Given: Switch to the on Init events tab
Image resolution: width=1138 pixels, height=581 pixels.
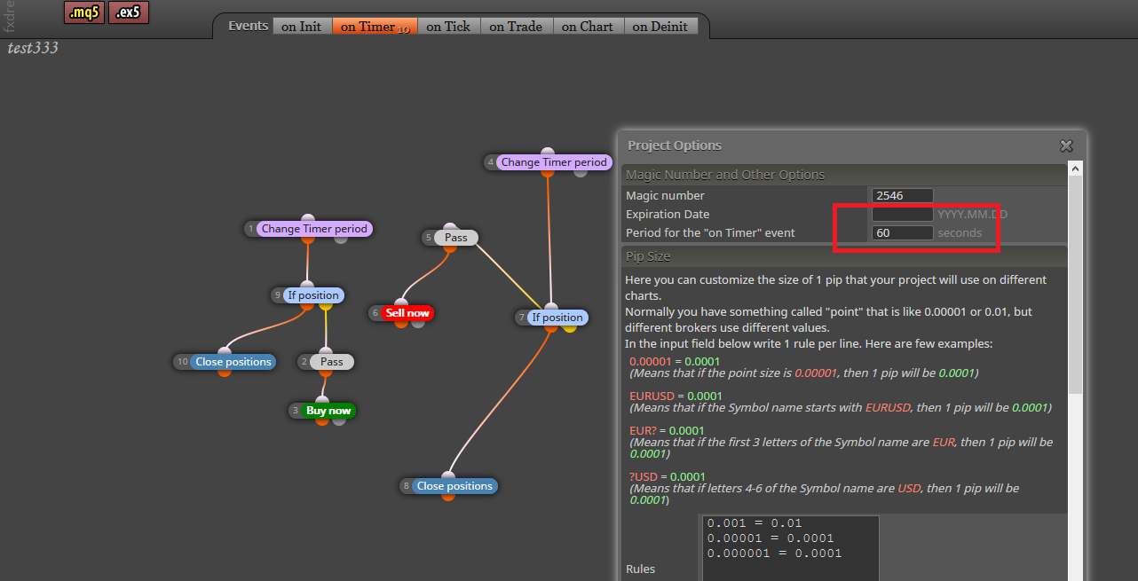Looking at the screenshot, I should [x=302, y=27].
